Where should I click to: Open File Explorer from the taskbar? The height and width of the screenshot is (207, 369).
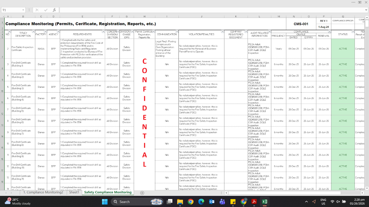pos(180,202)
